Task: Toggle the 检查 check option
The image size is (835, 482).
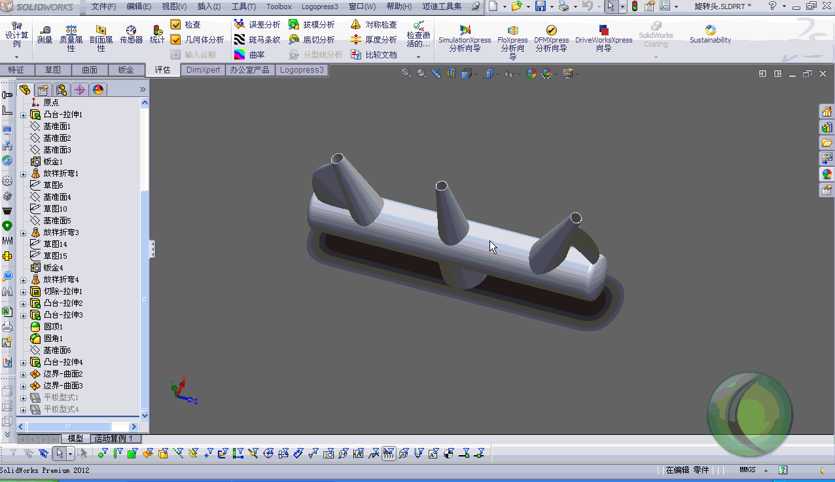Action: [185, 24]
